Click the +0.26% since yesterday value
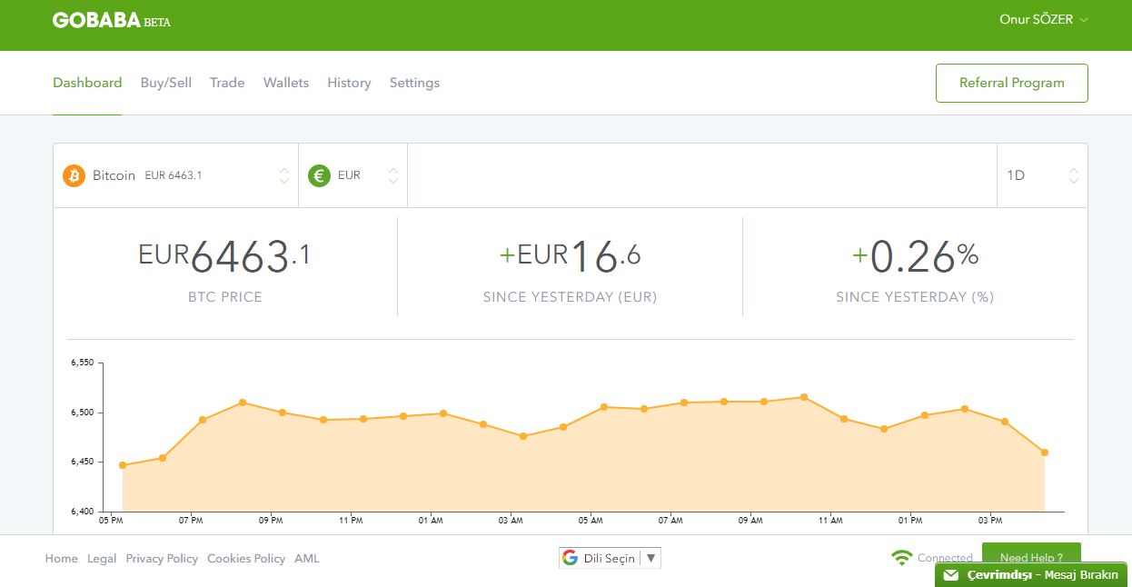 915,256
